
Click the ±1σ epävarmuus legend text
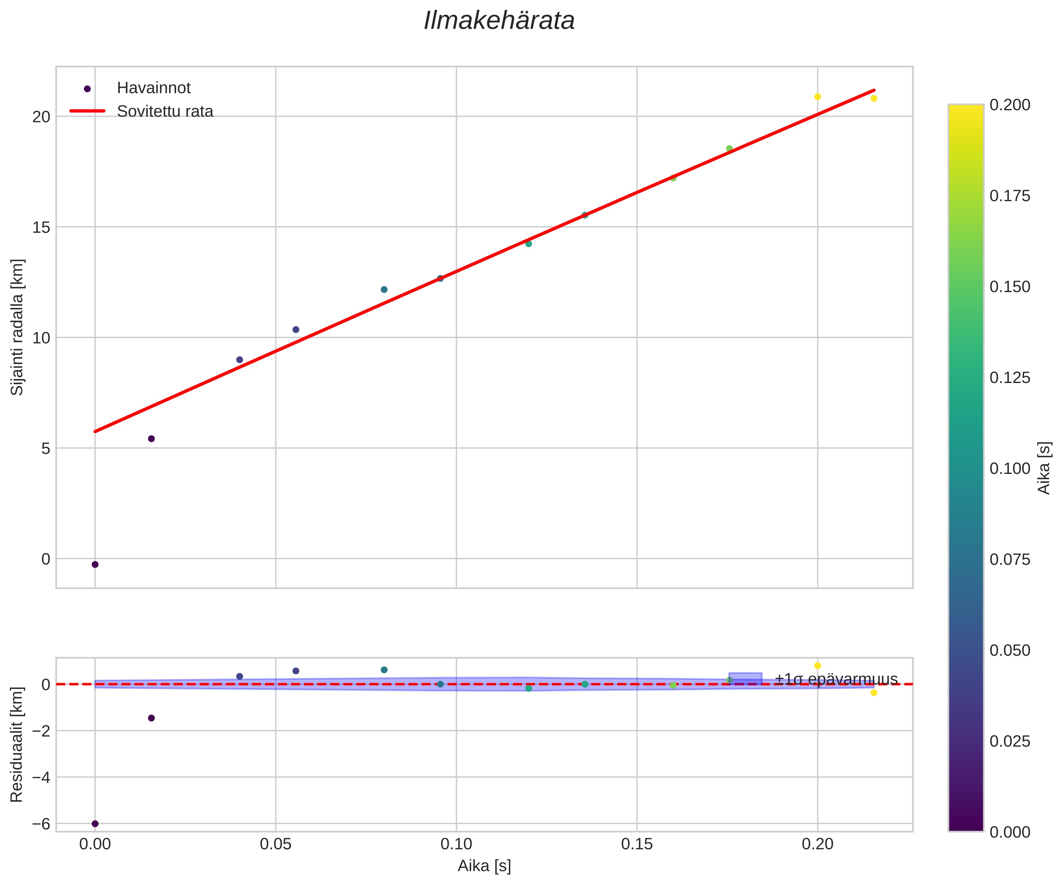tap(836, 679)
